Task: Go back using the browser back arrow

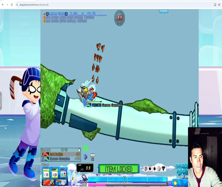Action: pyautogui.click(x=3, y=5)
